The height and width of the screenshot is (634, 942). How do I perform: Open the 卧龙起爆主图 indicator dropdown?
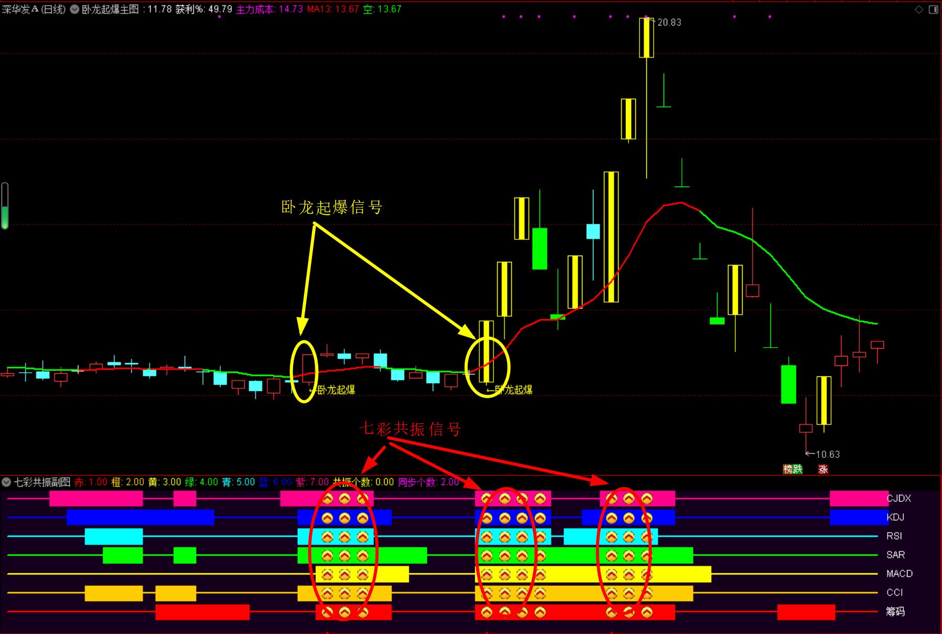(x=75, y=9)
